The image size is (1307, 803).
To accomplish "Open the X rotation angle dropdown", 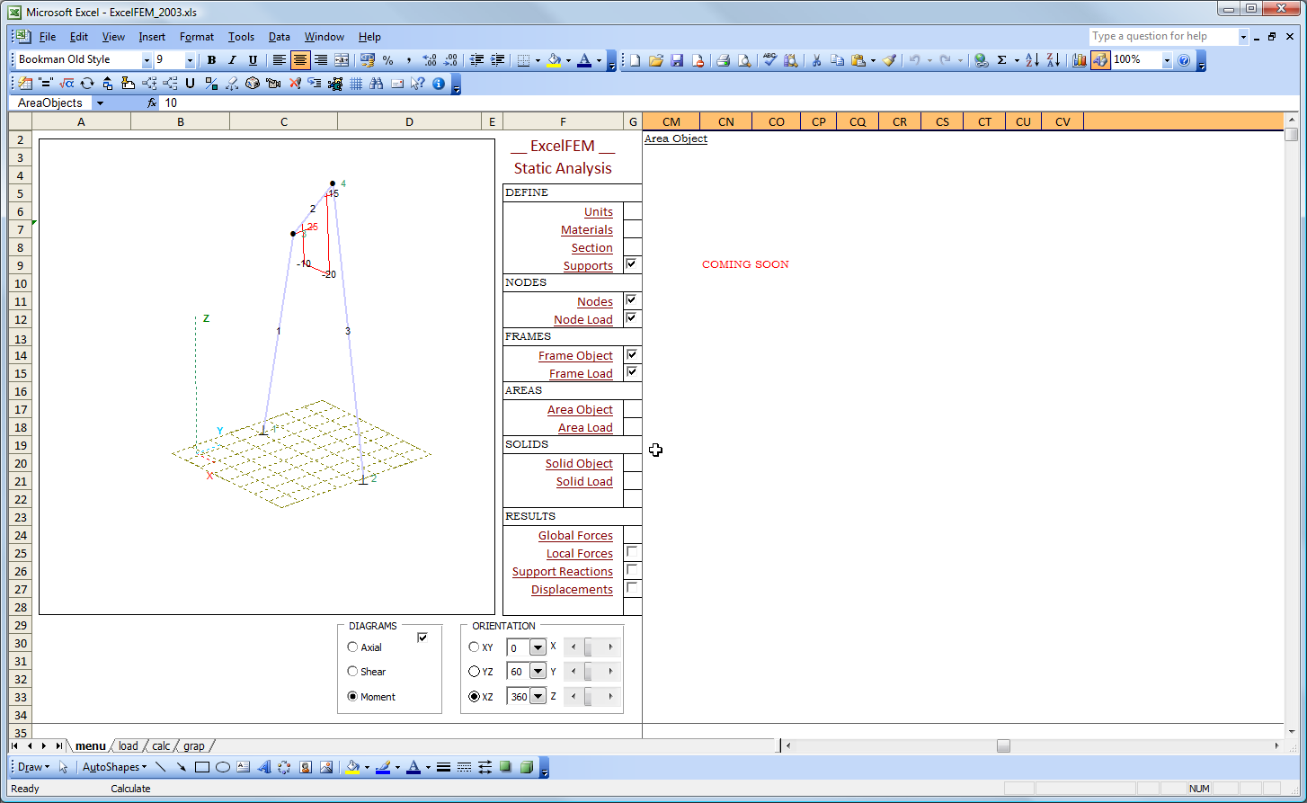I will tap(538, 647).
